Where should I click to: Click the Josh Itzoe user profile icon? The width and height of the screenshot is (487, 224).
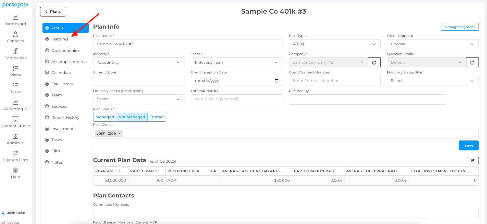(3, 213)
